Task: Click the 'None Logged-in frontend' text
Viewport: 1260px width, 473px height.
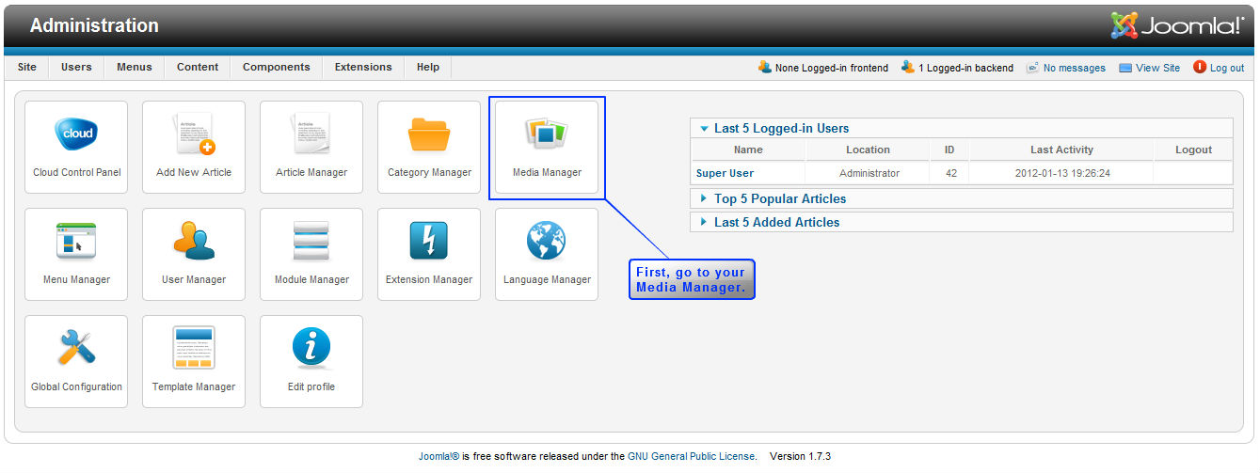Action: (x=832, y=68)
